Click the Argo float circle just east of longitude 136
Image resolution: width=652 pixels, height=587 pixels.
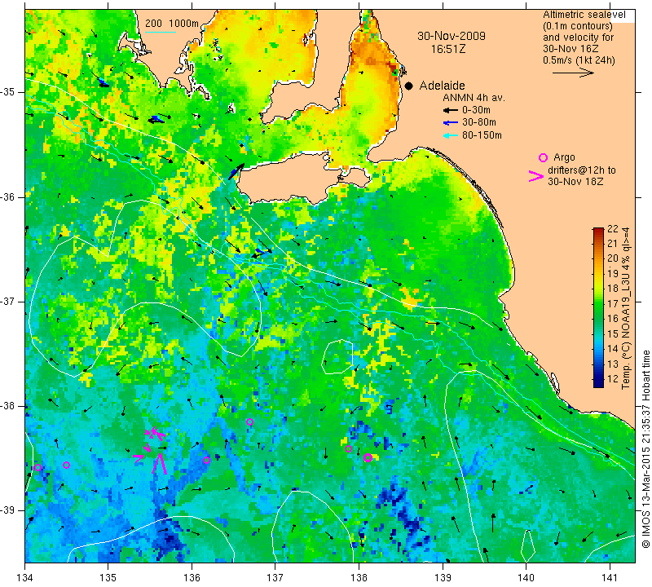coord(207,460)
